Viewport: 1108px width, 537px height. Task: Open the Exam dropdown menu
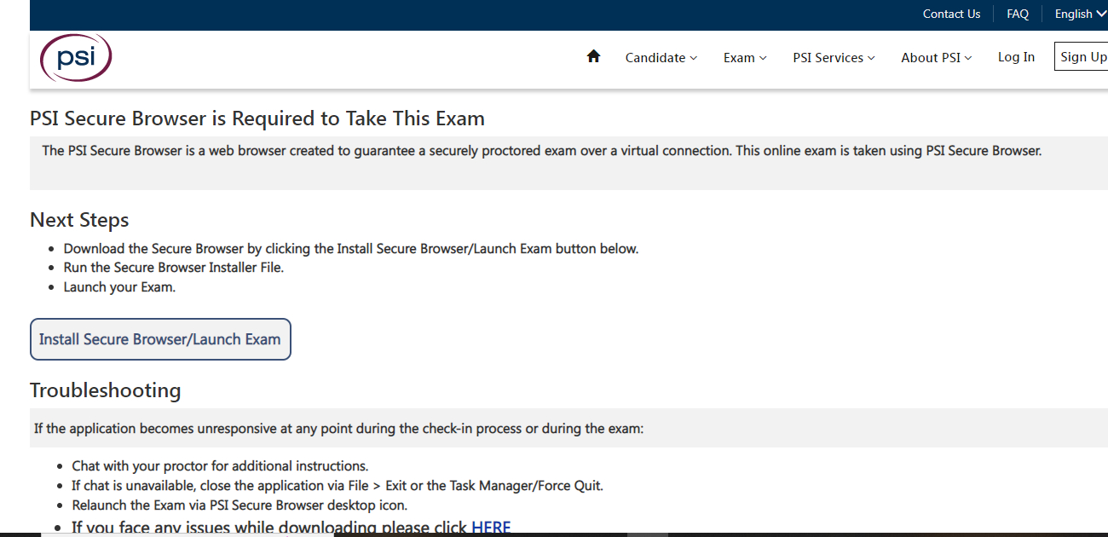tap(739, 57)
